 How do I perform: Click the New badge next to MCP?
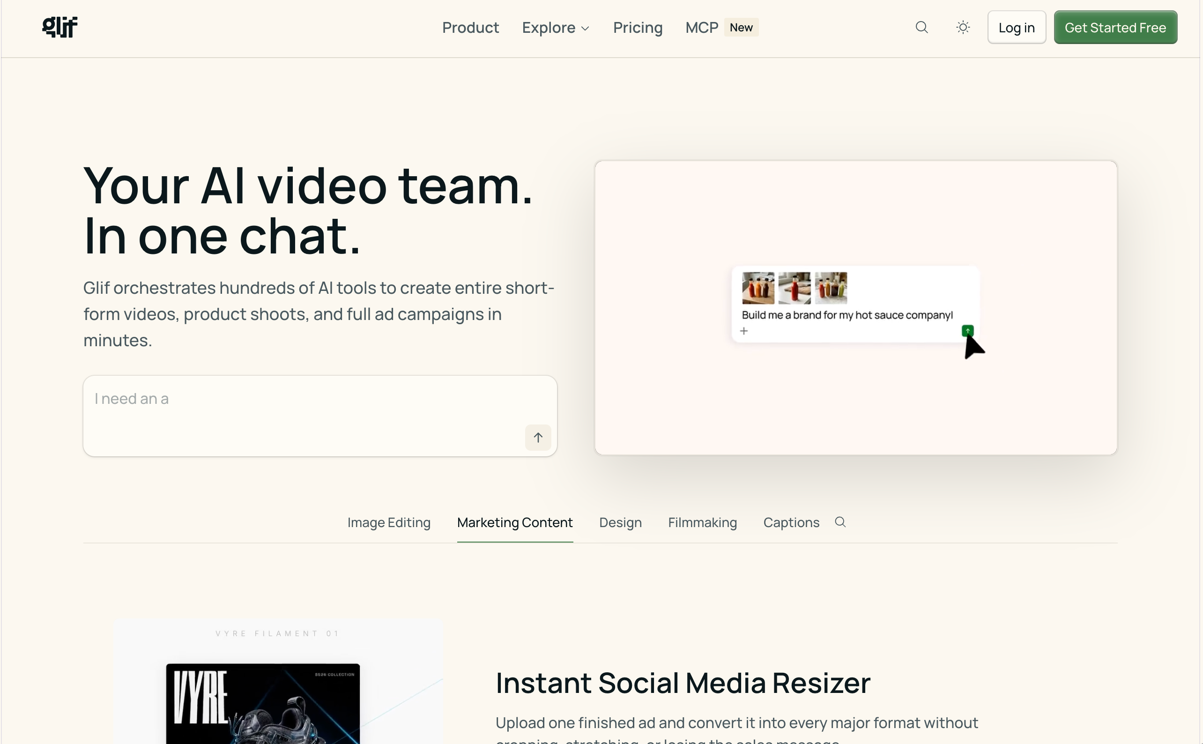coord(741,28)
